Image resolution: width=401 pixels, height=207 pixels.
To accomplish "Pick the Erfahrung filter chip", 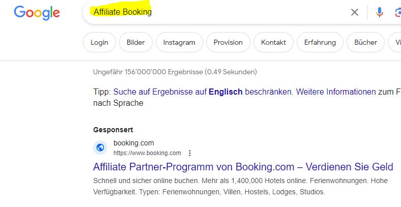I will tap(320, 42).
